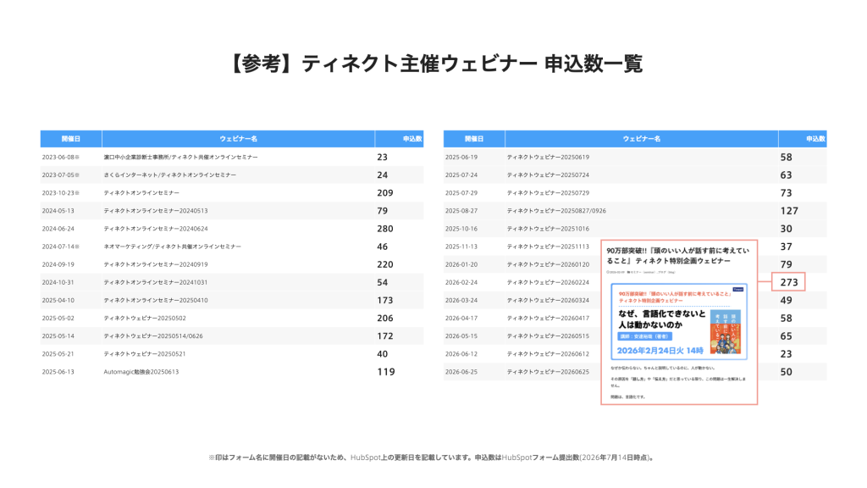The width and height of the screenshot is (867, 488).
Task: Click the count 127
Action: pyautogui.click(x=789, y=211)
